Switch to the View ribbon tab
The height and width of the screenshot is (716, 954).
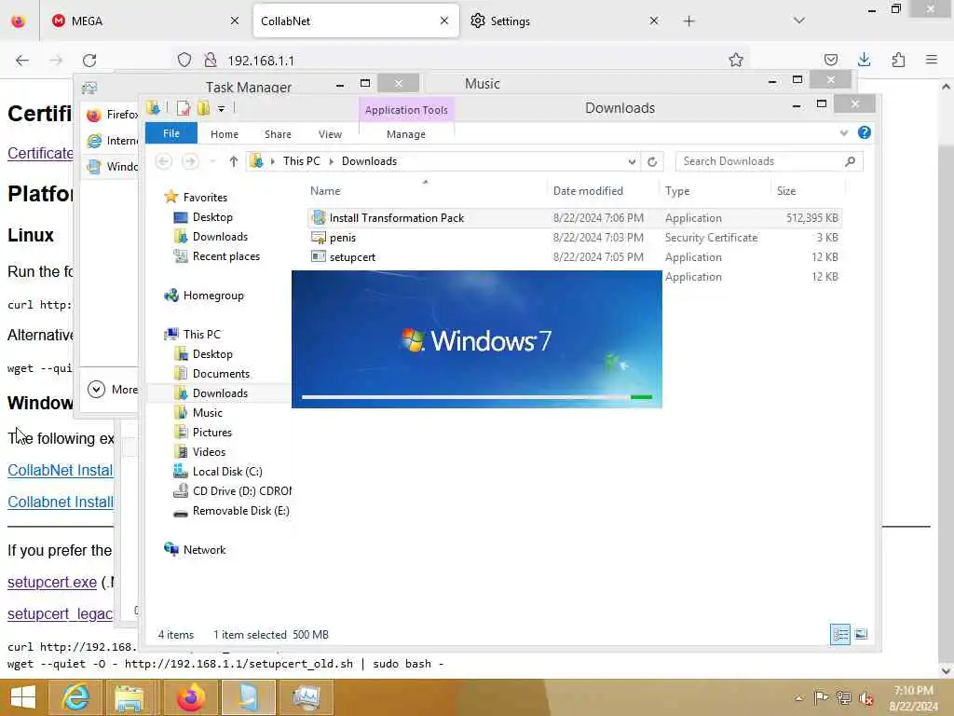[330, 134]
